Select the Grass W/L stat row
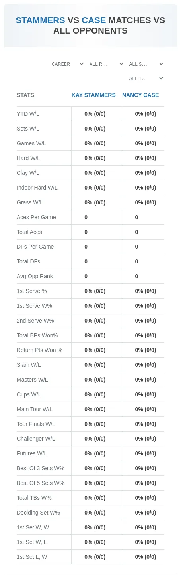Screen dimensions: 181x578 [90, 202]
